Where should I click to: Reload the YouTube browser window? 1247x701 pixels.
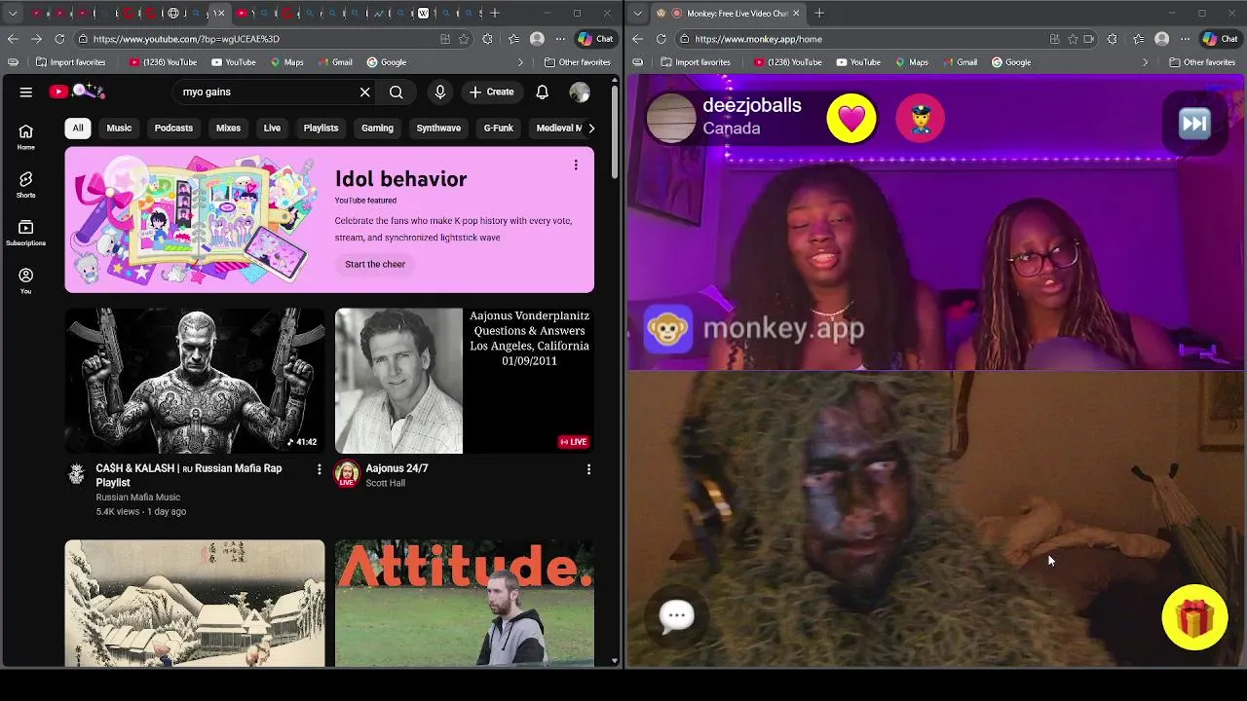[59, 39]
